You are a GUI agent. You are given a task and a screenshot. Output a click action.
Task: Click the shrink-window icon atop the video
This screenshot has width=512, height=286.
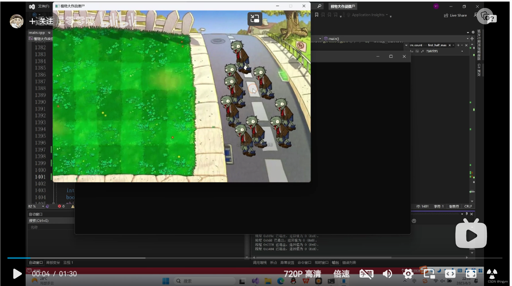tap(255, 19)
